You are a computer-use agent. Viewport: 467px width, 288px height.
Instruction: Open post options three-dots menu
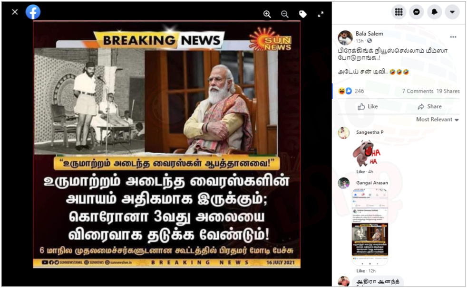(453, 37)
